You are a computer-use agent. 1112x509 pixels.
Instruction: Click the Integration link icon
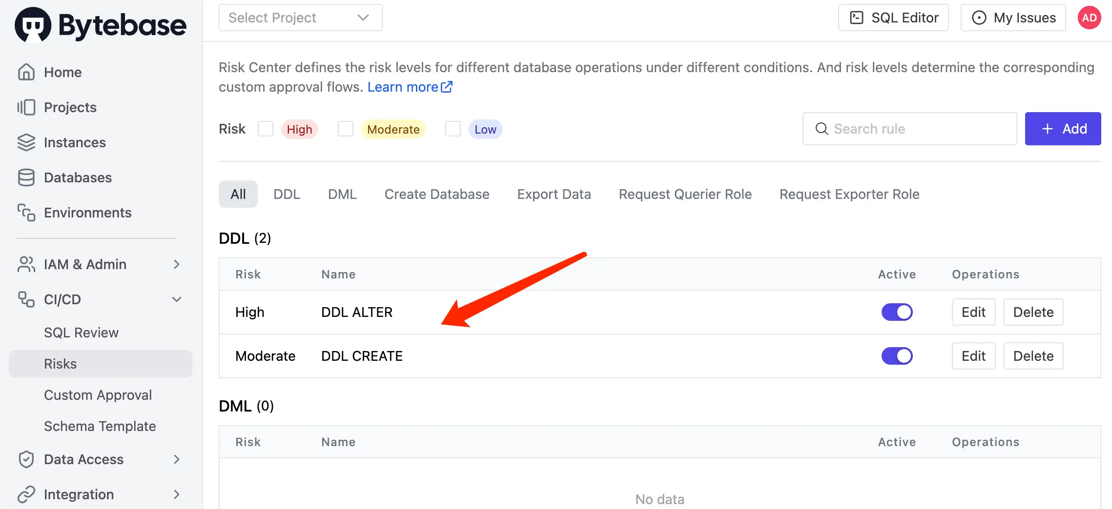[x=26, y=494]
